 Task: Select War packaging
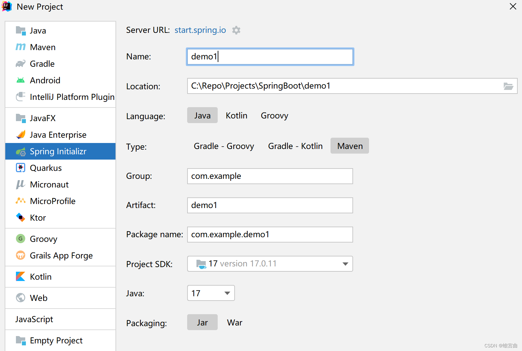(x=235, y=322)
